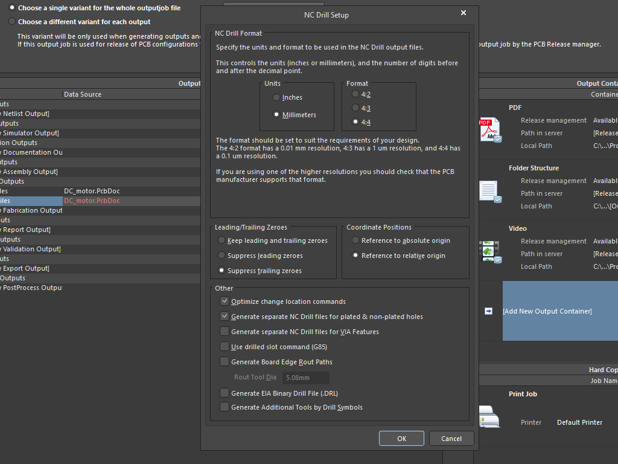Click the Print Job Printer label
This screenshot has width=618, height=464.
pyautogui.click(x=531, y=422)
